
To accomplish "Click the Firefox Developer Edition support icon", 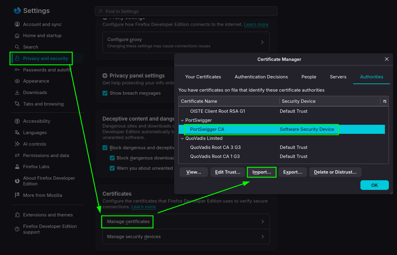I will click(x=17, y=229).
